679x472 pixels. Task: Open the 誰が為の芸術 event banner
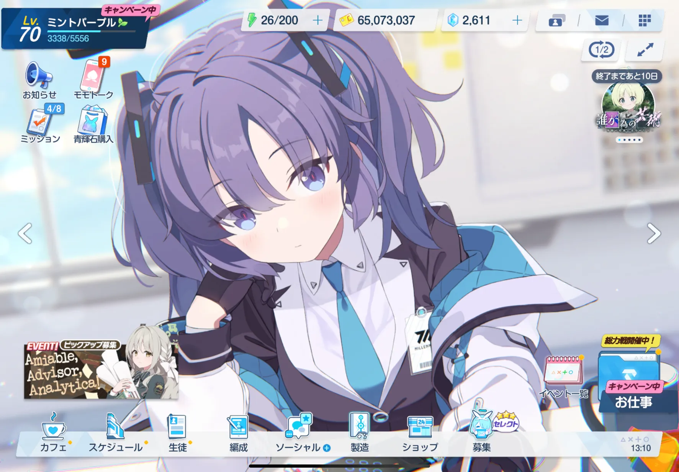tap(628, 108)
